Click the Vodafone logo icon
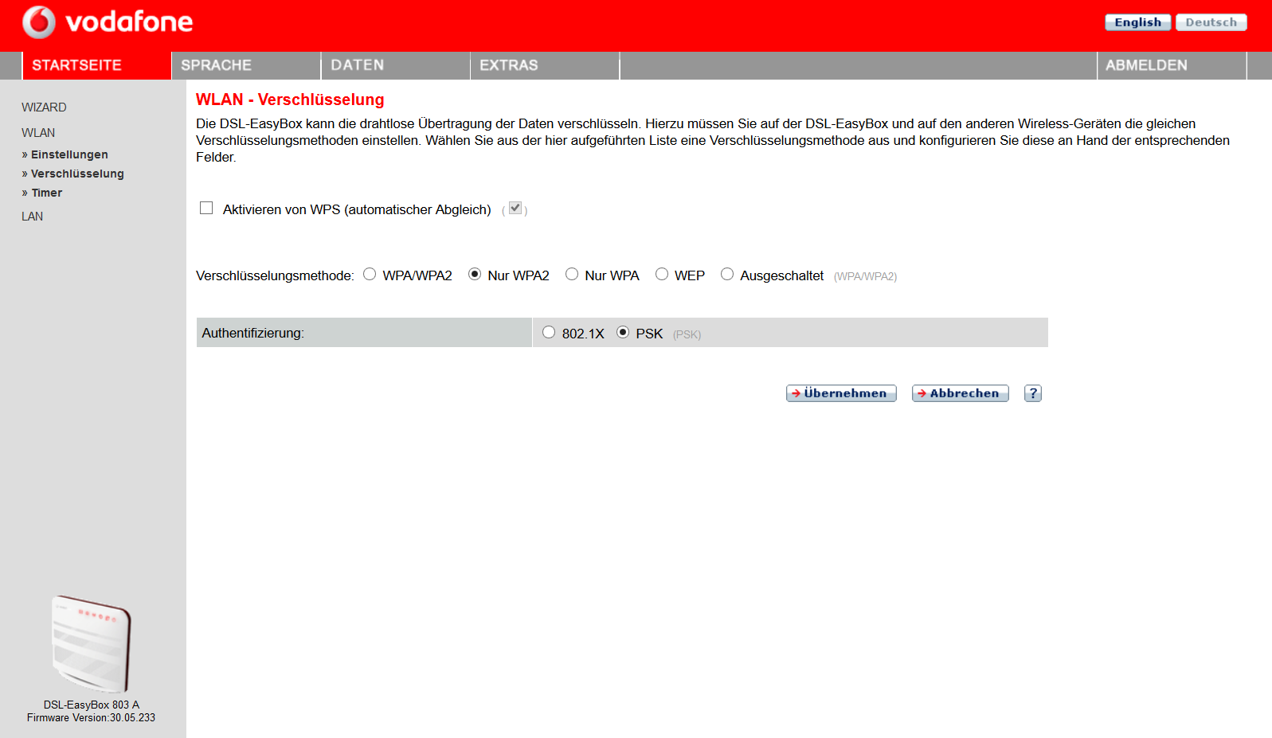 (x=39, y=22)
